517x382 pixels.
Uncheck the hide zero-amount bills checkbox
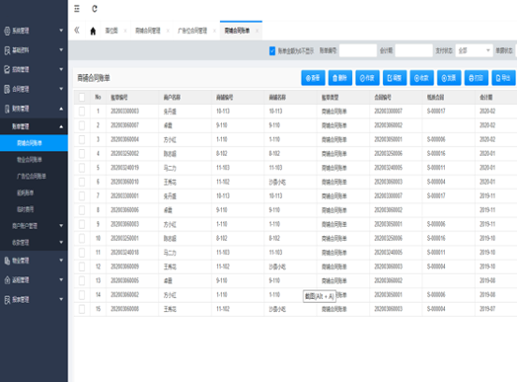click(x=272, y=50)
